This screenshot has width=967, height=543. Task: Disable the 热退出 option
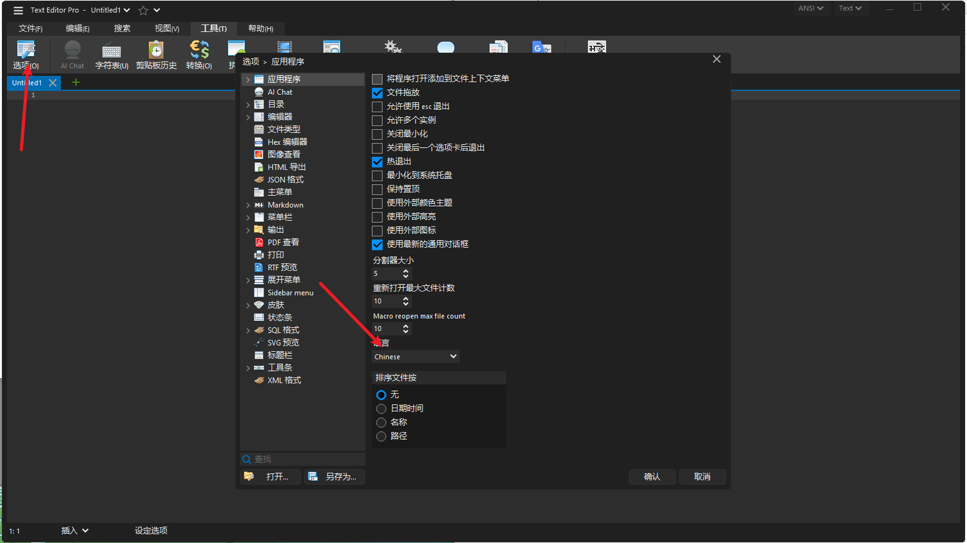[x=377, y=161]
